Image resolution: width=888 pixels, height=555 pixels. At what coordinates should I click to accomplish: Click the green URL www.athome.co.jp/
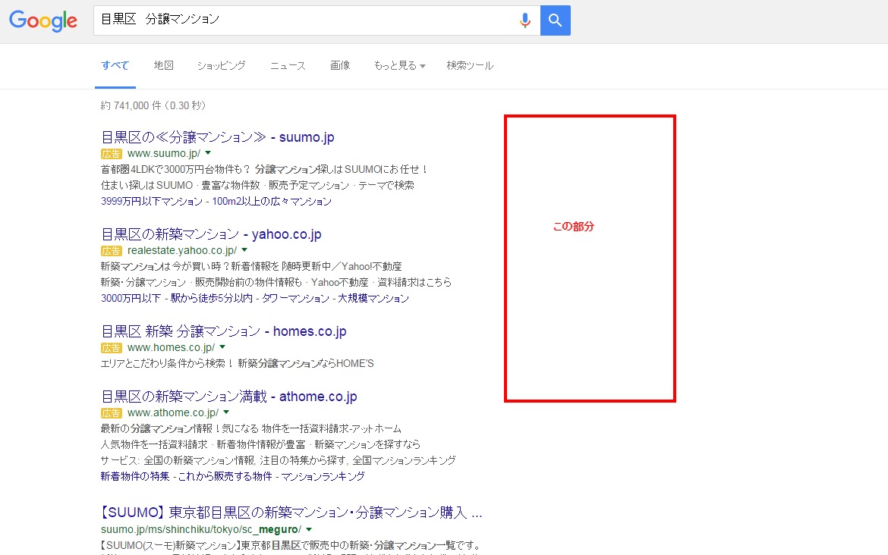coord(173,413)
